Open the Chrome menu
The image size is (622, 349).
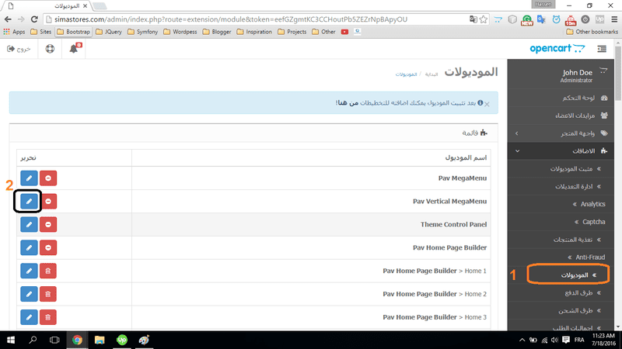(614, 19)
